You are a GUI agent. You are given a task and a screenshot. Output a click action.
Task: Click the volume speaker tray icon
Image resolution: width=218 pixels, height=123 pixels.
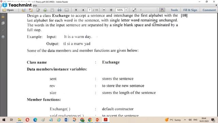[190, 120]
